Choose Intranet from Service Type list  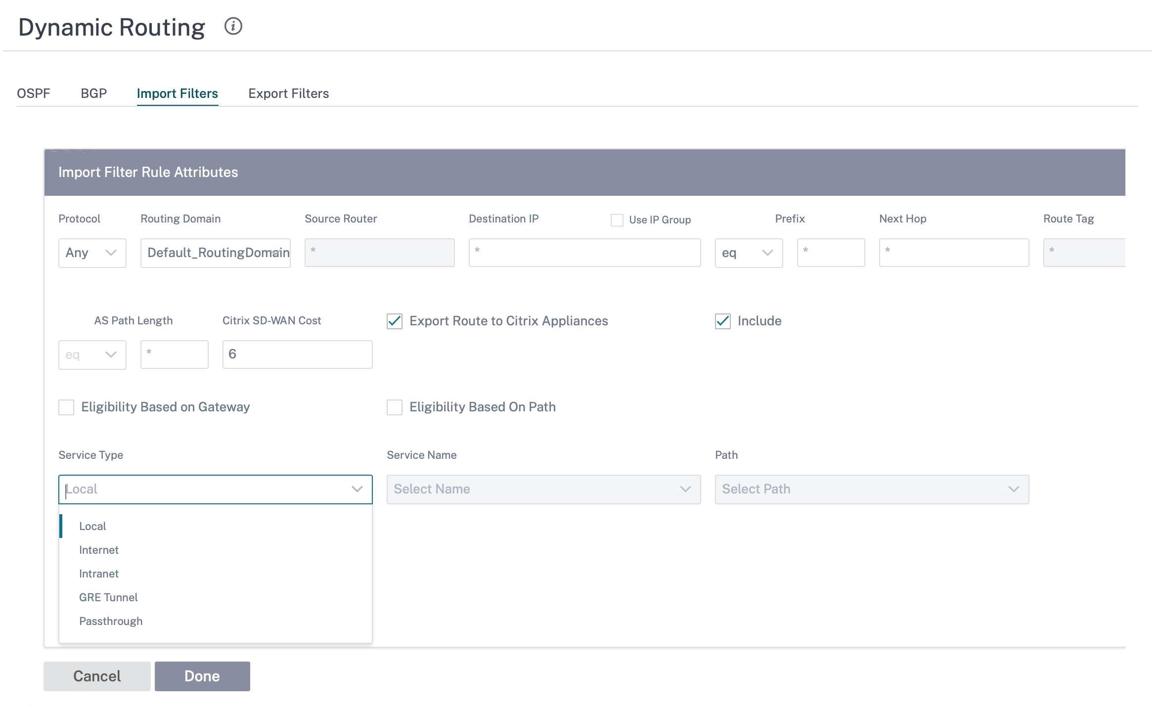point(216,574)
